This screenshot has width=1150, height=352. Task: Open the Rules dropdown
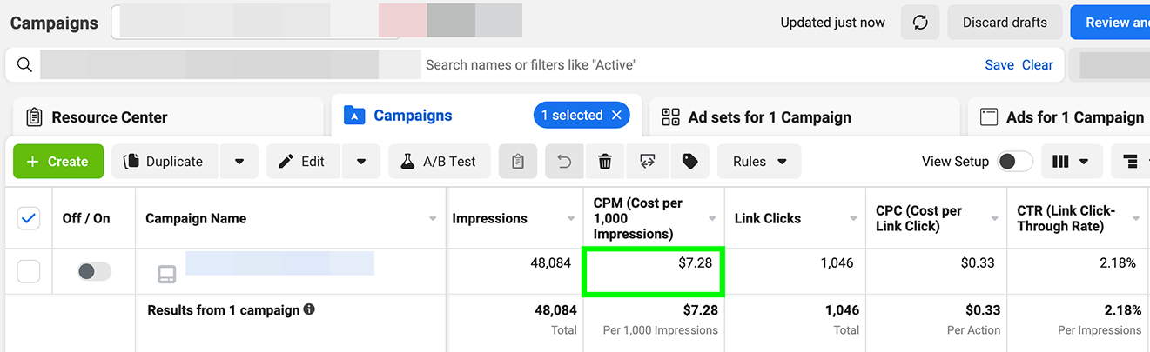pos(759,162)
